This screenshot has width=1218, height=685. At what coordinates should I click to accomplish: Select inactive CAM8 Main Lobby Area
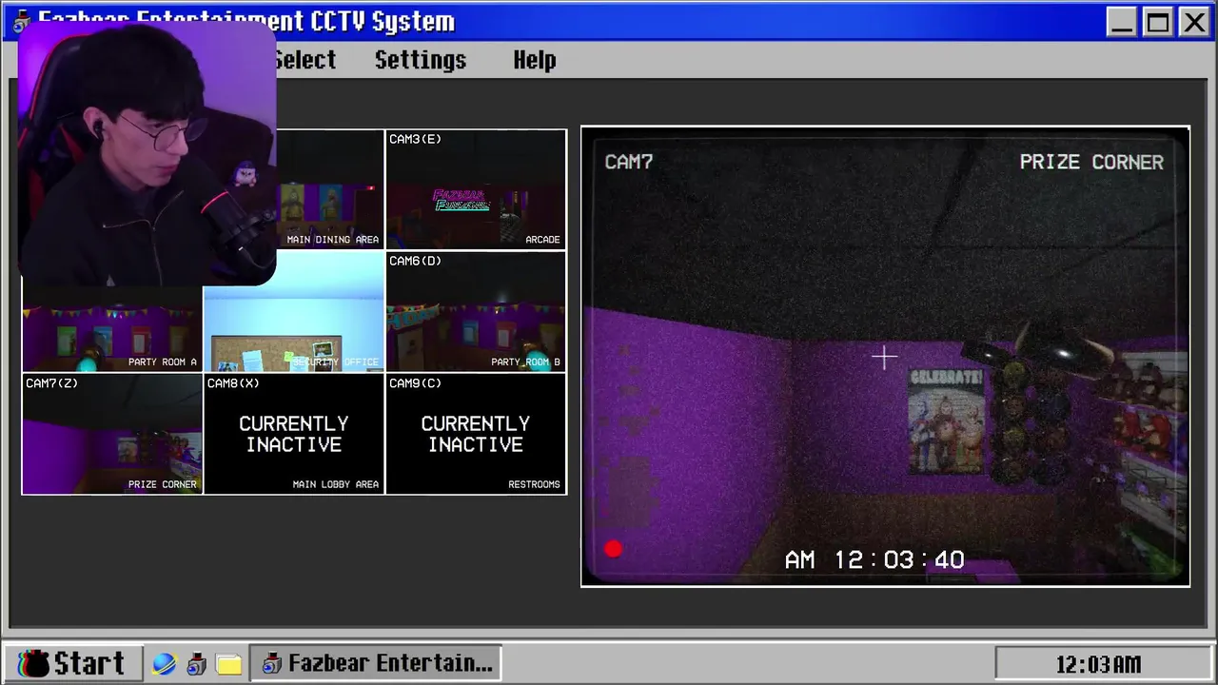[x=294, y=434]
